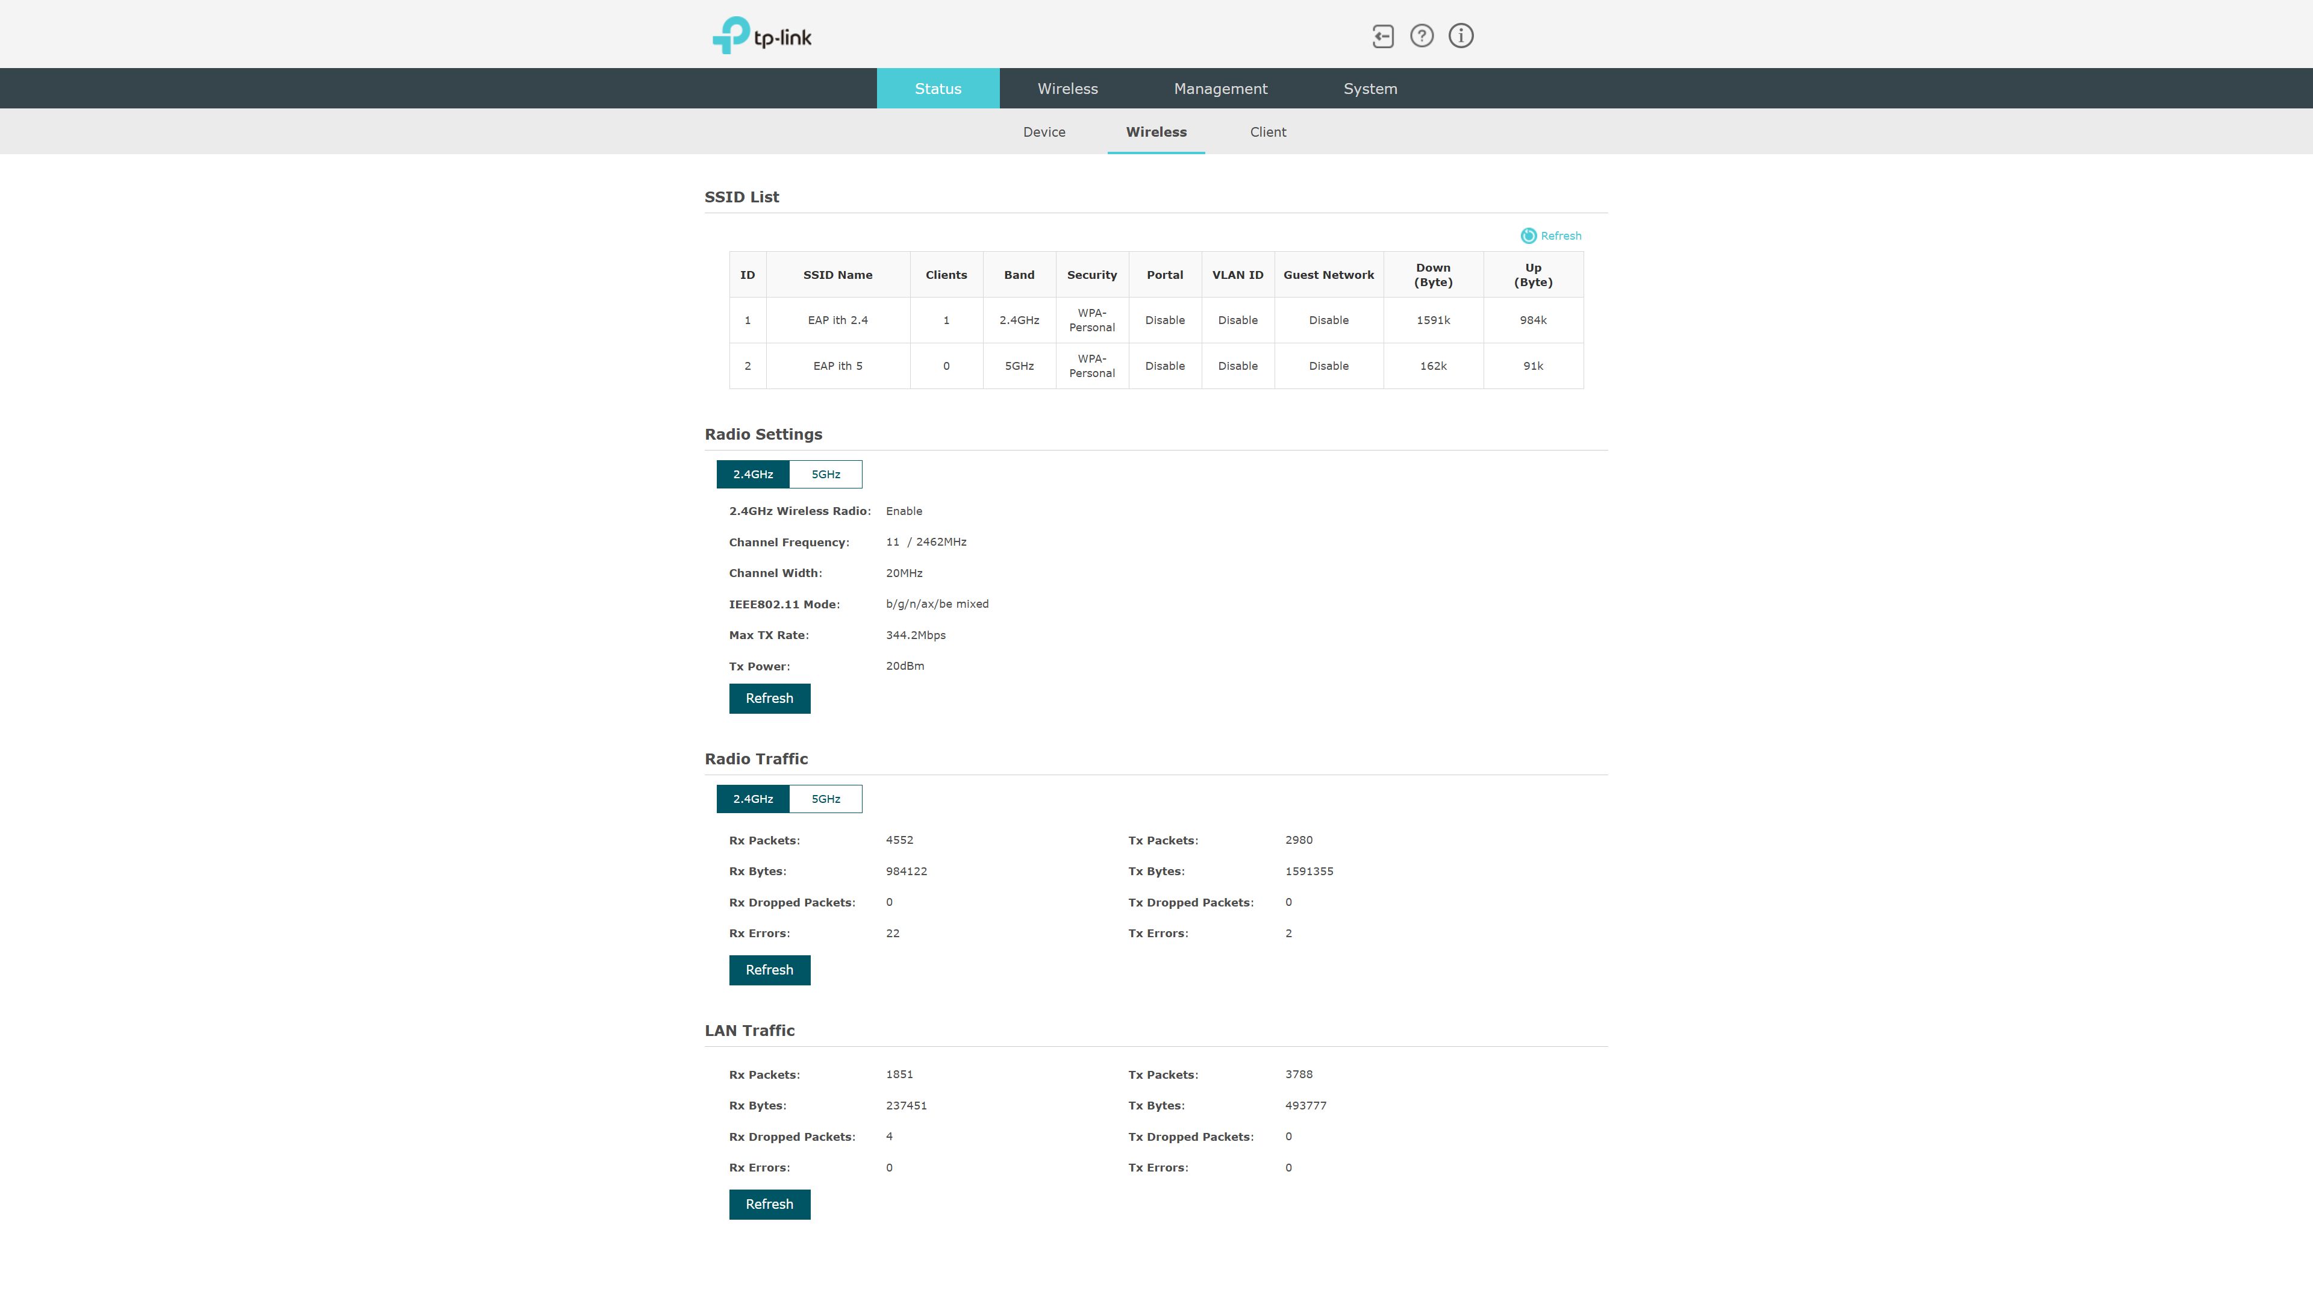Open the Wireless main menu tab
Image resolution: width=2313 pixels, height=1301 pixels.
[1067, 89]
